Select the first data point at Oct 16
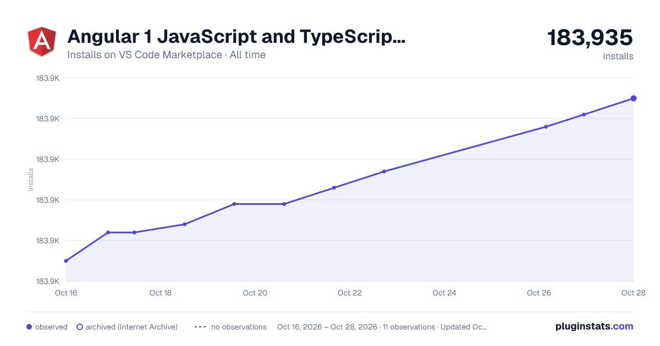 66,261
